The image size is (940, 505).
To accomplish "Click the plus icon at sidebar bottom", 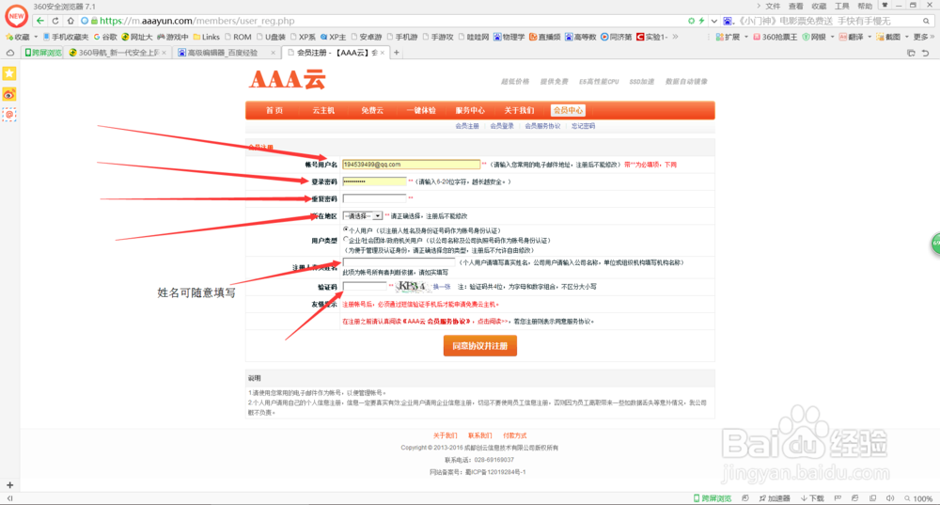I will 9,484.
